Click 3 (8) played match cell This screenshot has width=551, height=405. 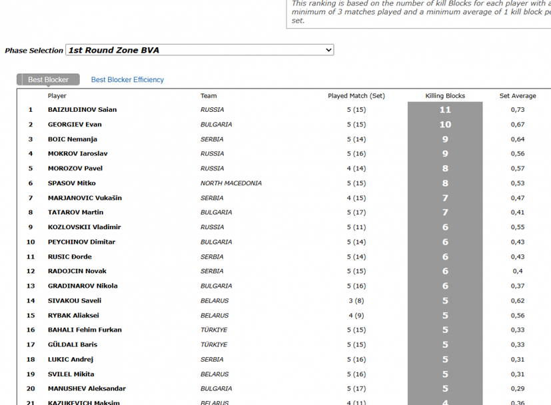(x=356, y=300)
